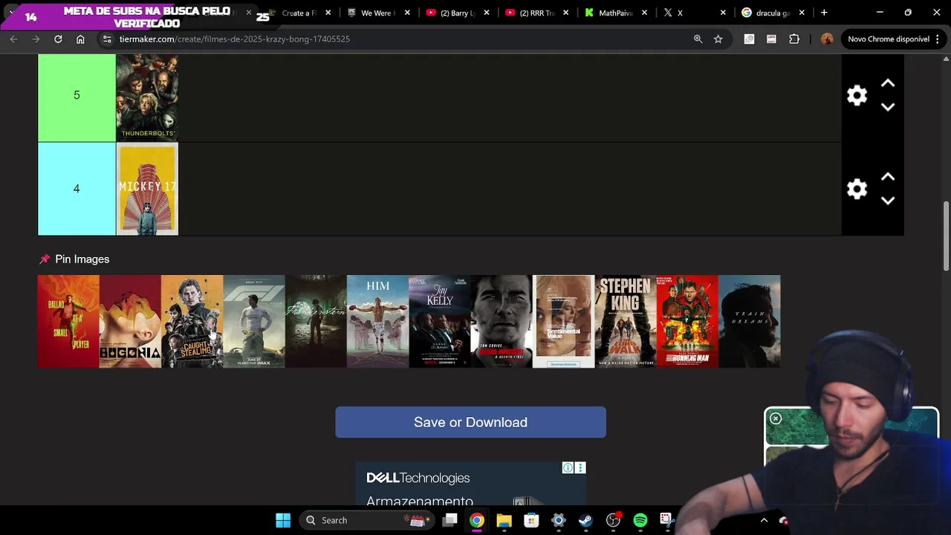The width and height of the screenshot is (951, 535).
Task: Select the Mickey 17 poster in tier 4
Action: click(147, 189)
